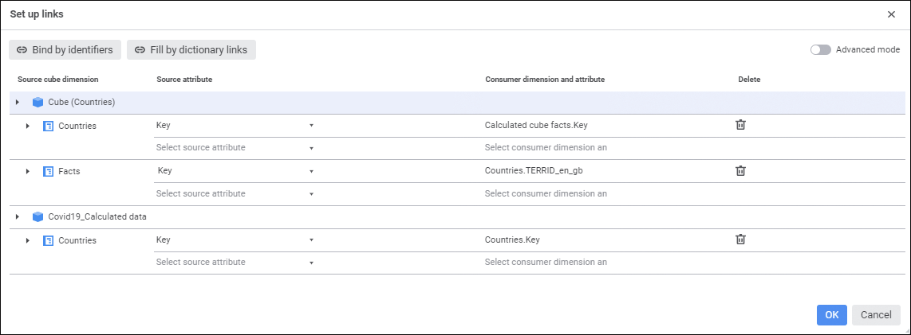Collapse the Covid19_Calculated data node arrow
Viewport: 911px width, 335px height.
click(x=17, y=216)
